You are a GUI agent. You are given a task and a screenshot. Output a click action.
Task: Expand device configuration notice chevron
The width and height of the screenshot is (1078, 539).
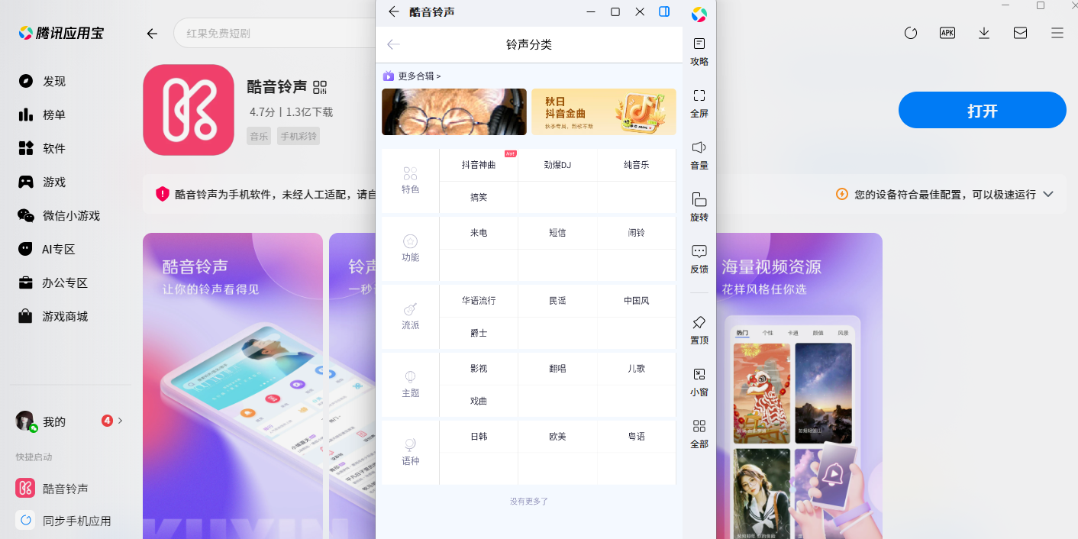click(1048, 194)
